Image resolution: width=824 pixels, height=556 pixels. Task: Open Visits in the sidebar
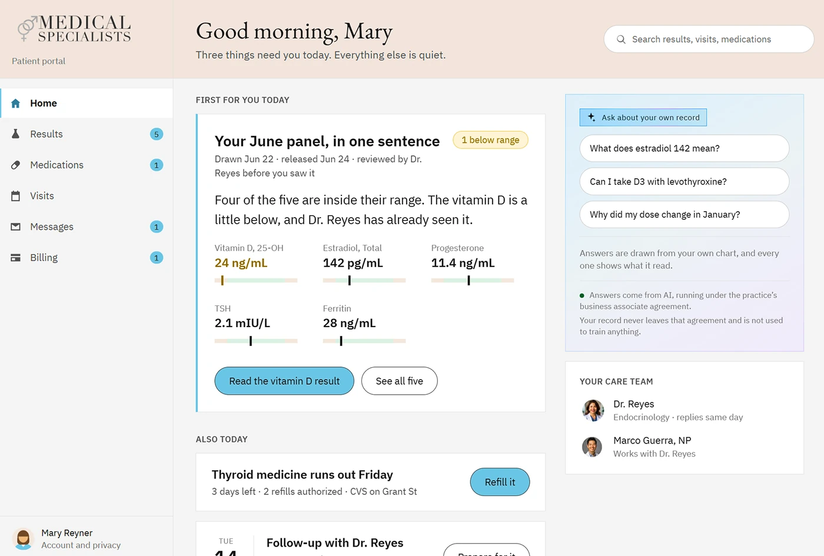pyautogui.click(x=87, y=196)
